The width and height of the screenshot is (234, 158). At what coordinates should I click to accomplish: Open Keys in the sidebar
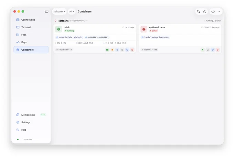pos(31,42)
